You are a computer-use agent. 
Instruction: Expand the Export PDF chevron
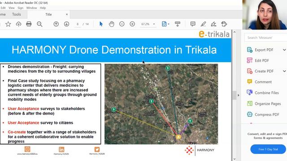point(284,50)
